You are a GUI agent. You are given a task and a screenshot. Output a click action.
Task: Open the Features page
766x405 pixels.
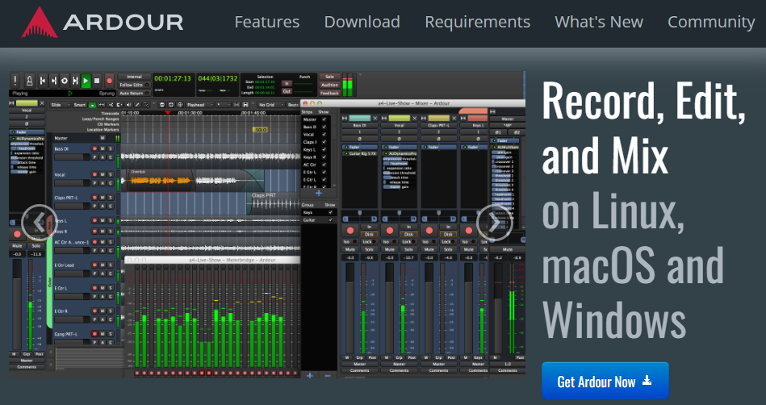tap(266, 22)
